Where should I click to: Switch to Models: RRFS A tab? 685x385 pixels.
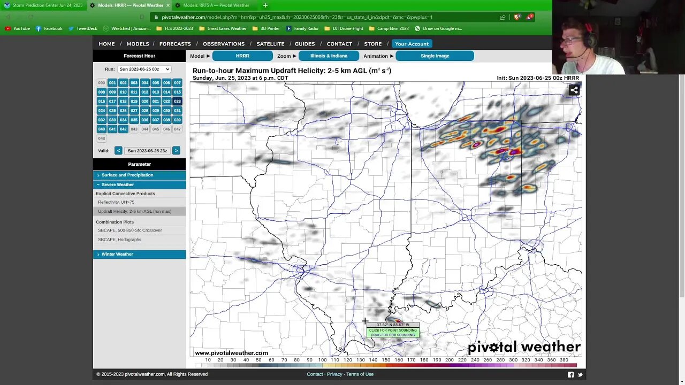215,5
